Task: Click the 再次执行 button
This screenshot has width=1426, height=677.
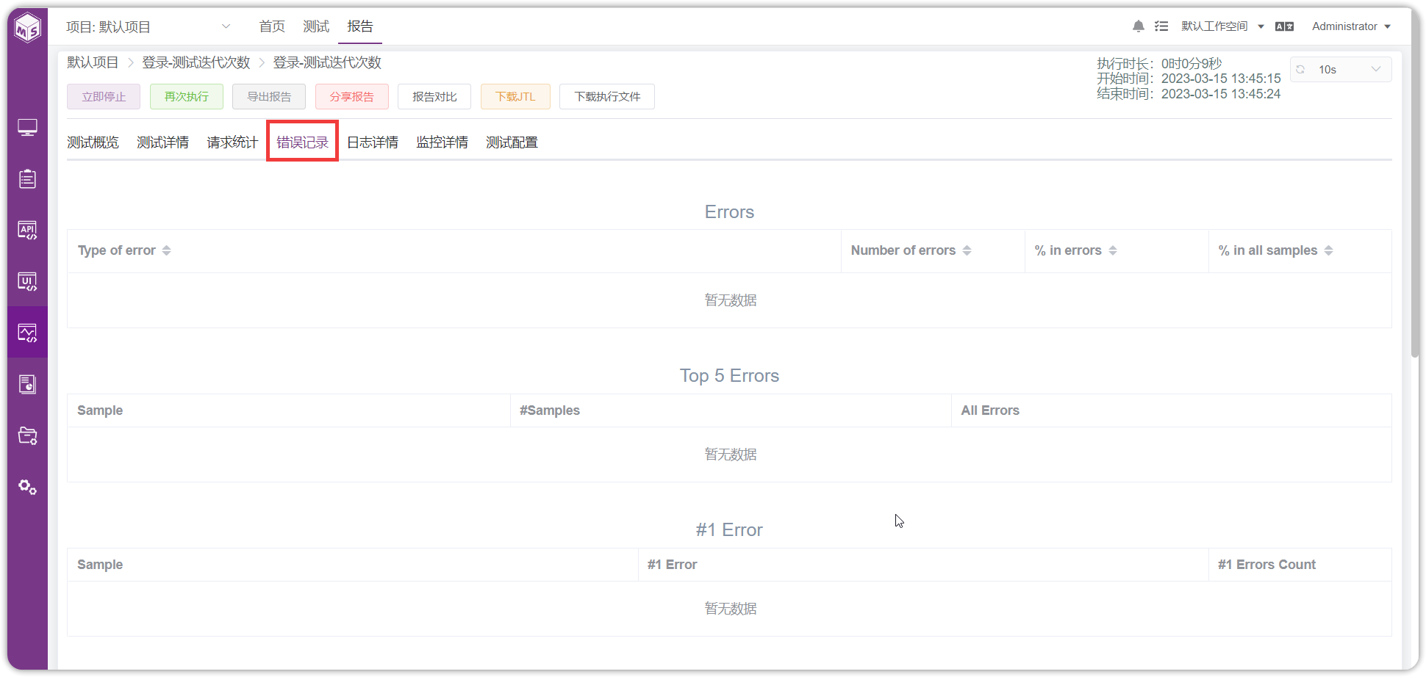Action: click(x=187, y=96)
